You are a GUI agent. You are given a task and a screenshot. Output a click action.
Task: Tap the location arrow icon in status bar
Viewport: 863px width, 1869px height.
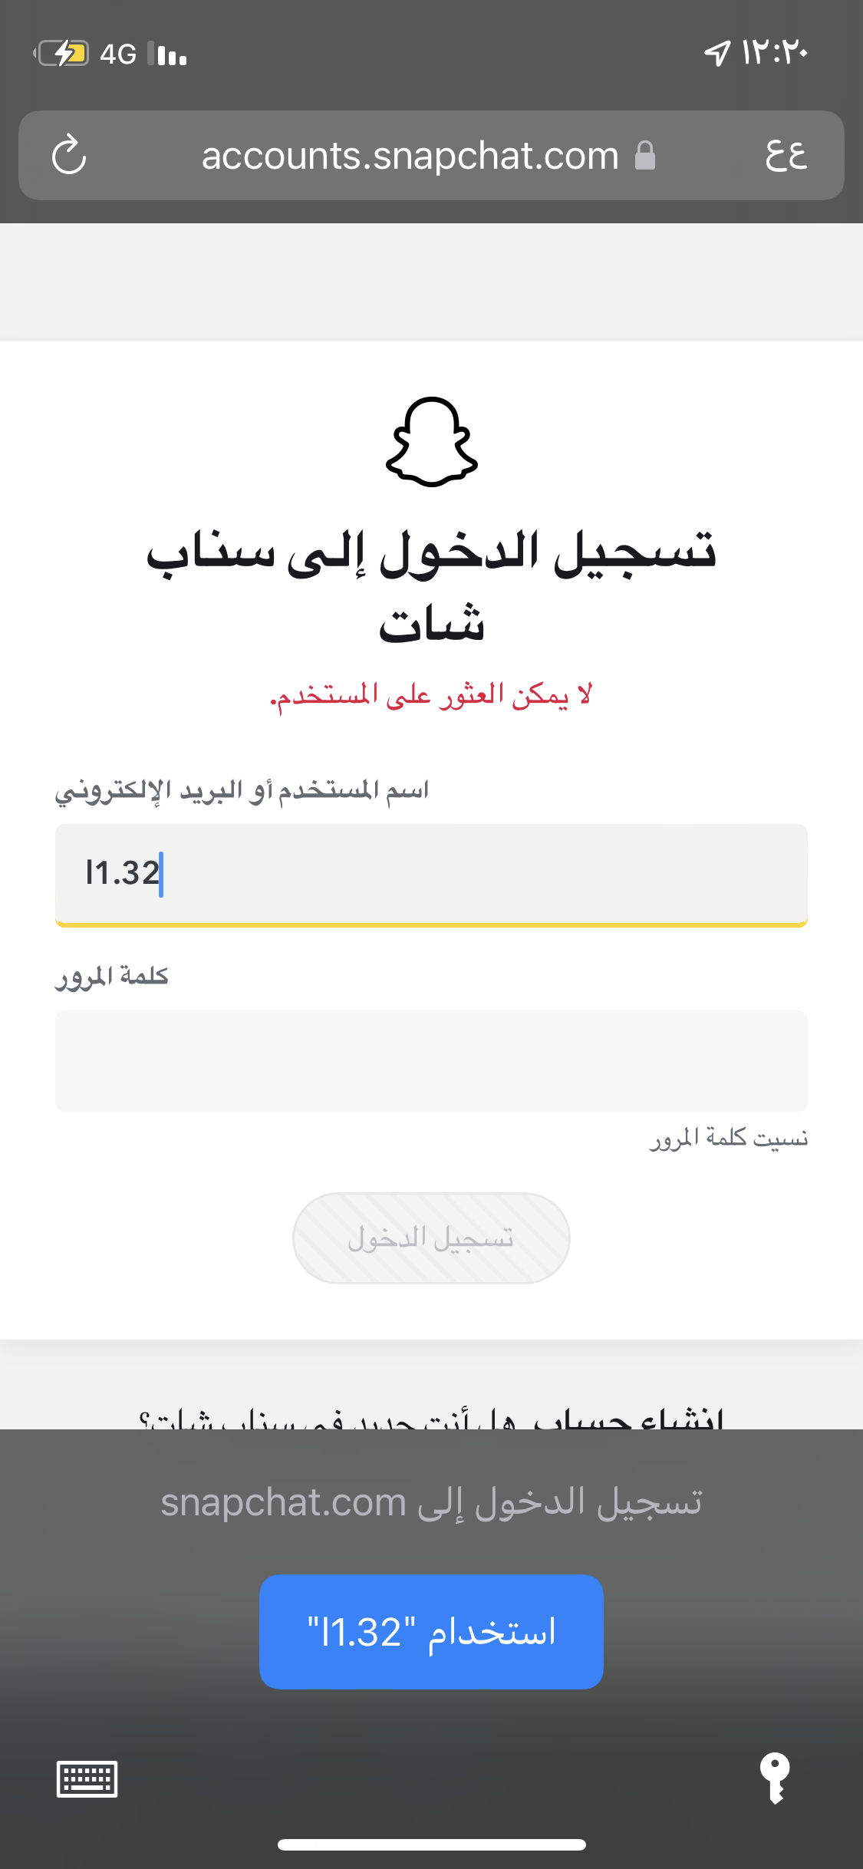pyautogui.click(x=716, y=53)
